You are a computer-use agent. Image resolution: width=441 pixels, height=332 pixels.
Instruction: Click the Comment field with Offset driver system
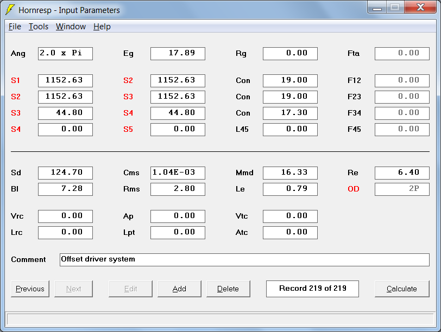(244, 260)
